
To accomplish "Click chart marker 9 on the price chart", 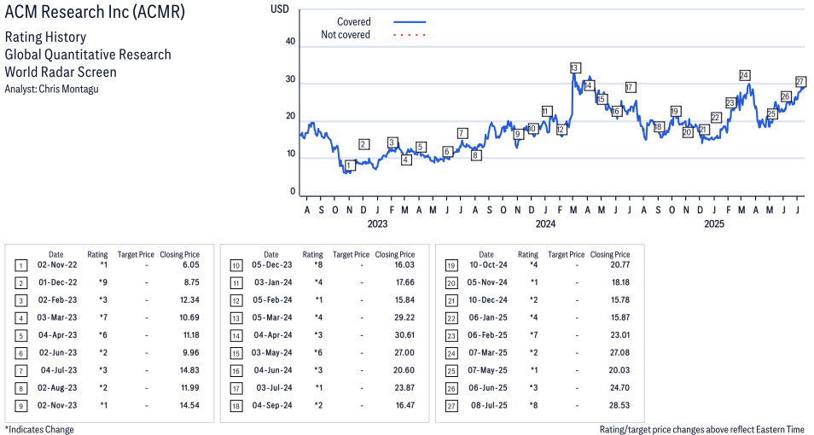I will 518,135.
